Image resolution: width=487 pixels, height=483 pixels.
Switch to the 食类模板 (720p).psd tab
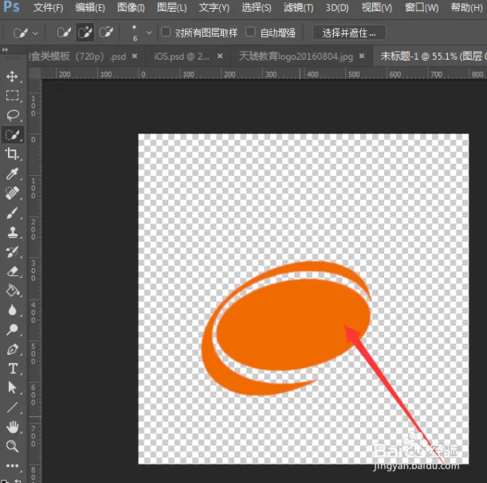tap(77, 56)
